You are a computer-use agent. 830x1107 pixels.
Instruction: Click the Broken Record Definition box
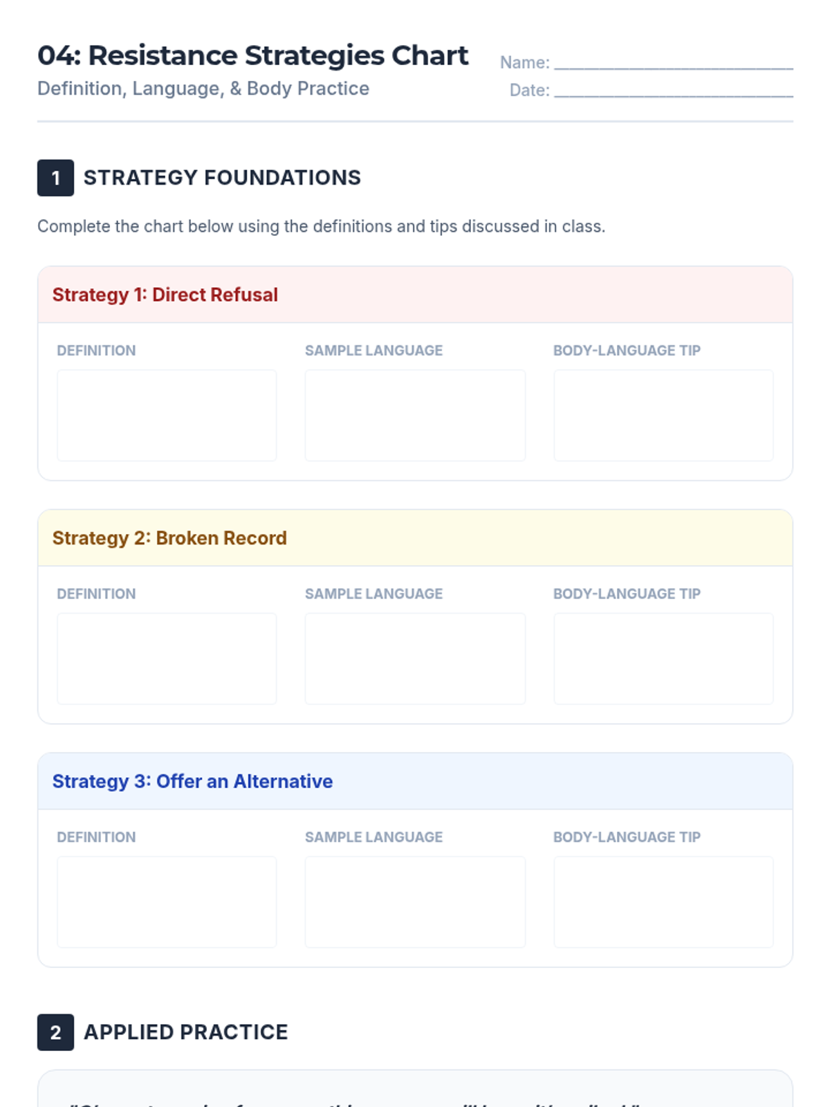[x=167, y=659]
